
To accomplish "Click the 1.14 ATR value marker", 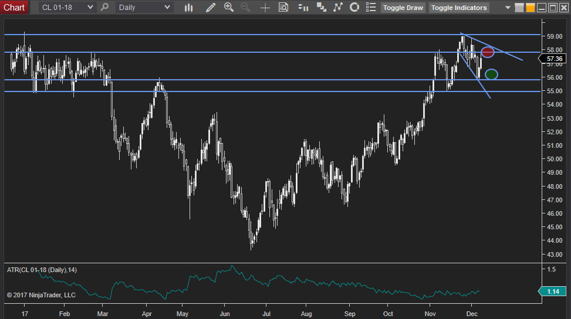I will point(553,291).
